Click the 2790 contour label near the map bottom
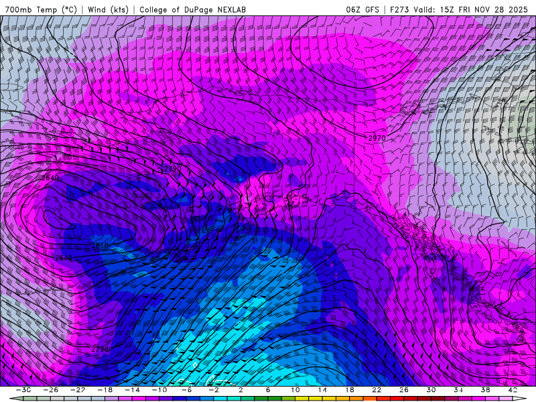The width and height of the screenshot is (536, 402). [100, 349]
